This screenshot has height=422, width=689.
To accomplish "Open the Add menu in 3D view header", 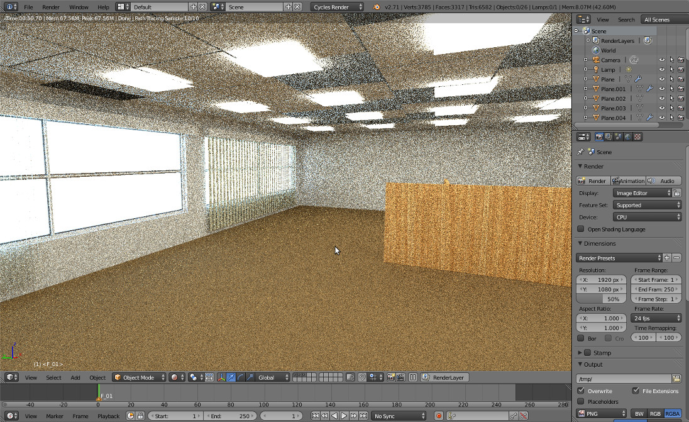I will coord(75,377).
